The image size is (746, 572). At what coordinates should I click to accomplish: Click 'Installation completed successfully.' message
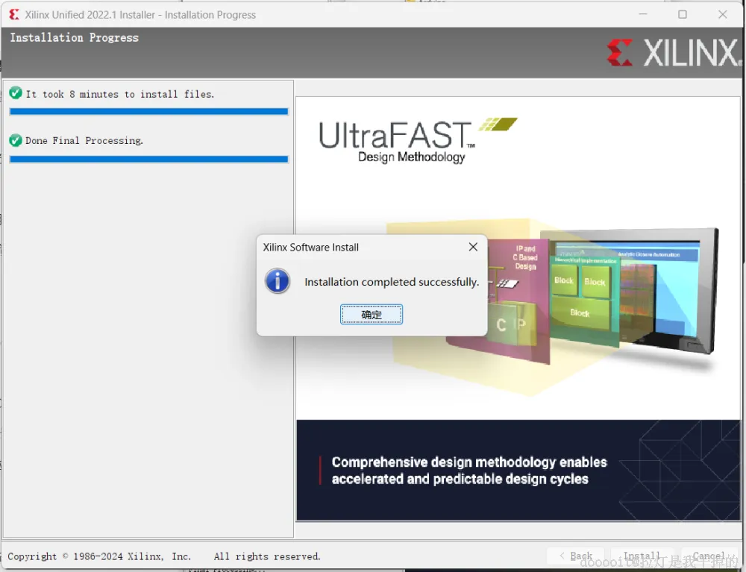392,282
